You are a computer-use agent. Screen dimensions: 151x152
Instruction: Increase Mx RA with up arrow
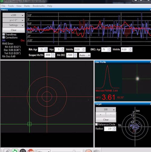(x=53, y=54)
